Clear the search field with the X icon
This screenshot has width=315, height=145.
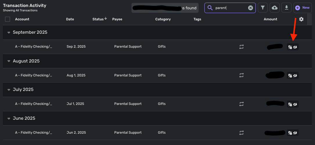[250, 8]
